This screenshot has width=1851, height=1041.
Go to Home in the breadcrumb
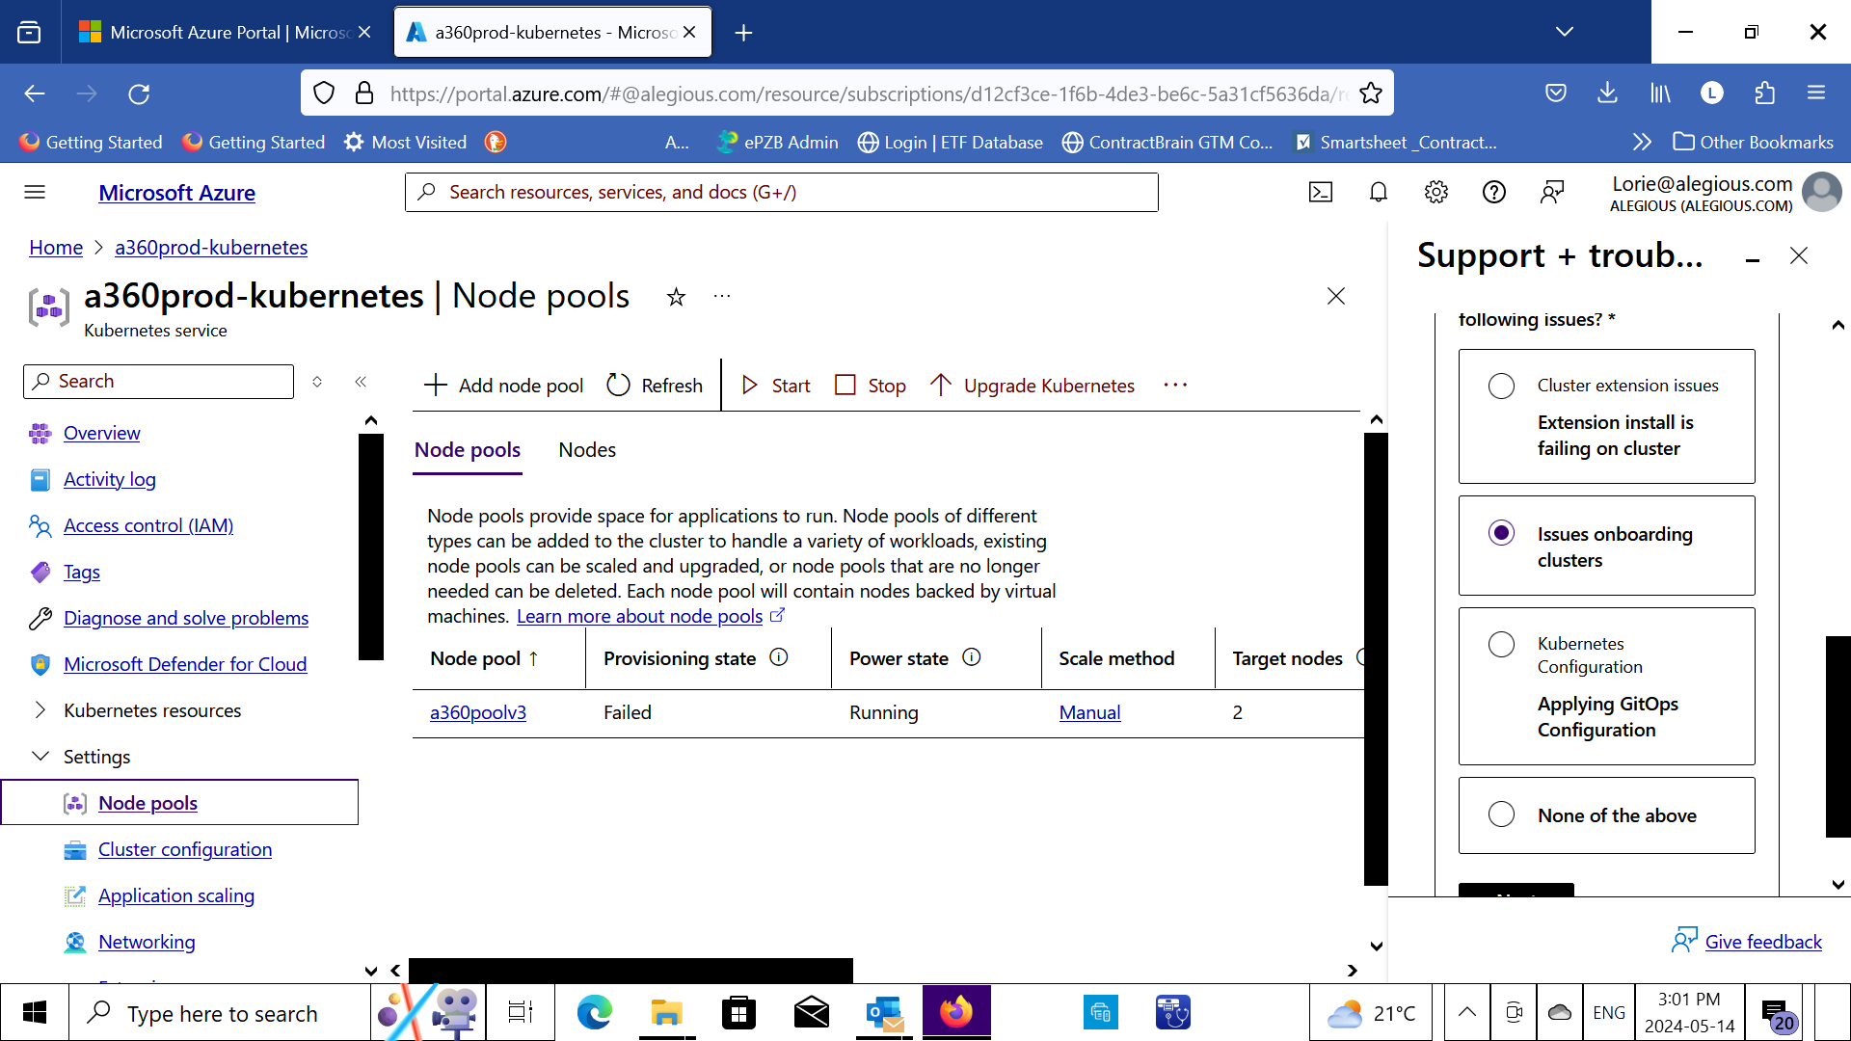pos(56,248)
